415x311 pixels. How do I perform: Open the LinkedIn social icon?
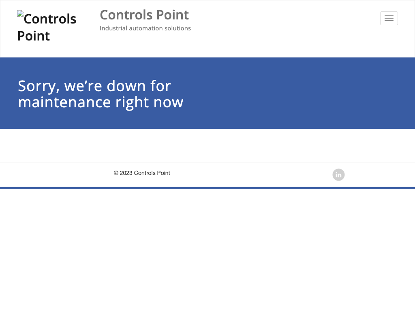[338, 175]
